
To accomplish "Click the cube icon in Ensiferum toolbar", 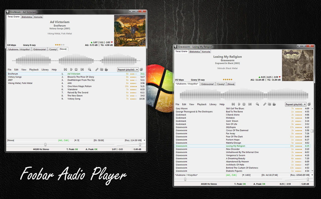I will 106,70.
